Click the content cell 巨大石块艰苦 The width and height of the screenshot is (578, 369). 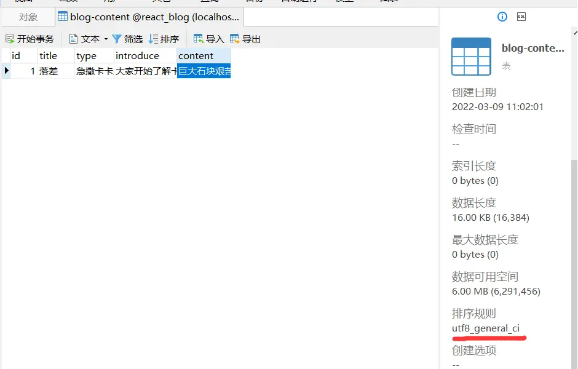point(204,71)
